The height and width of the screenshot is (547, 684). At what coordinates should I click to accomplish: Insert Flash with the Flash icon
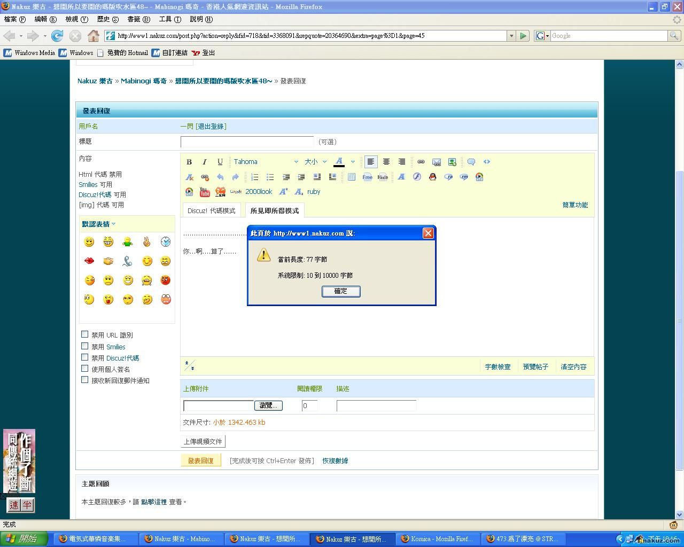point(417,177)
